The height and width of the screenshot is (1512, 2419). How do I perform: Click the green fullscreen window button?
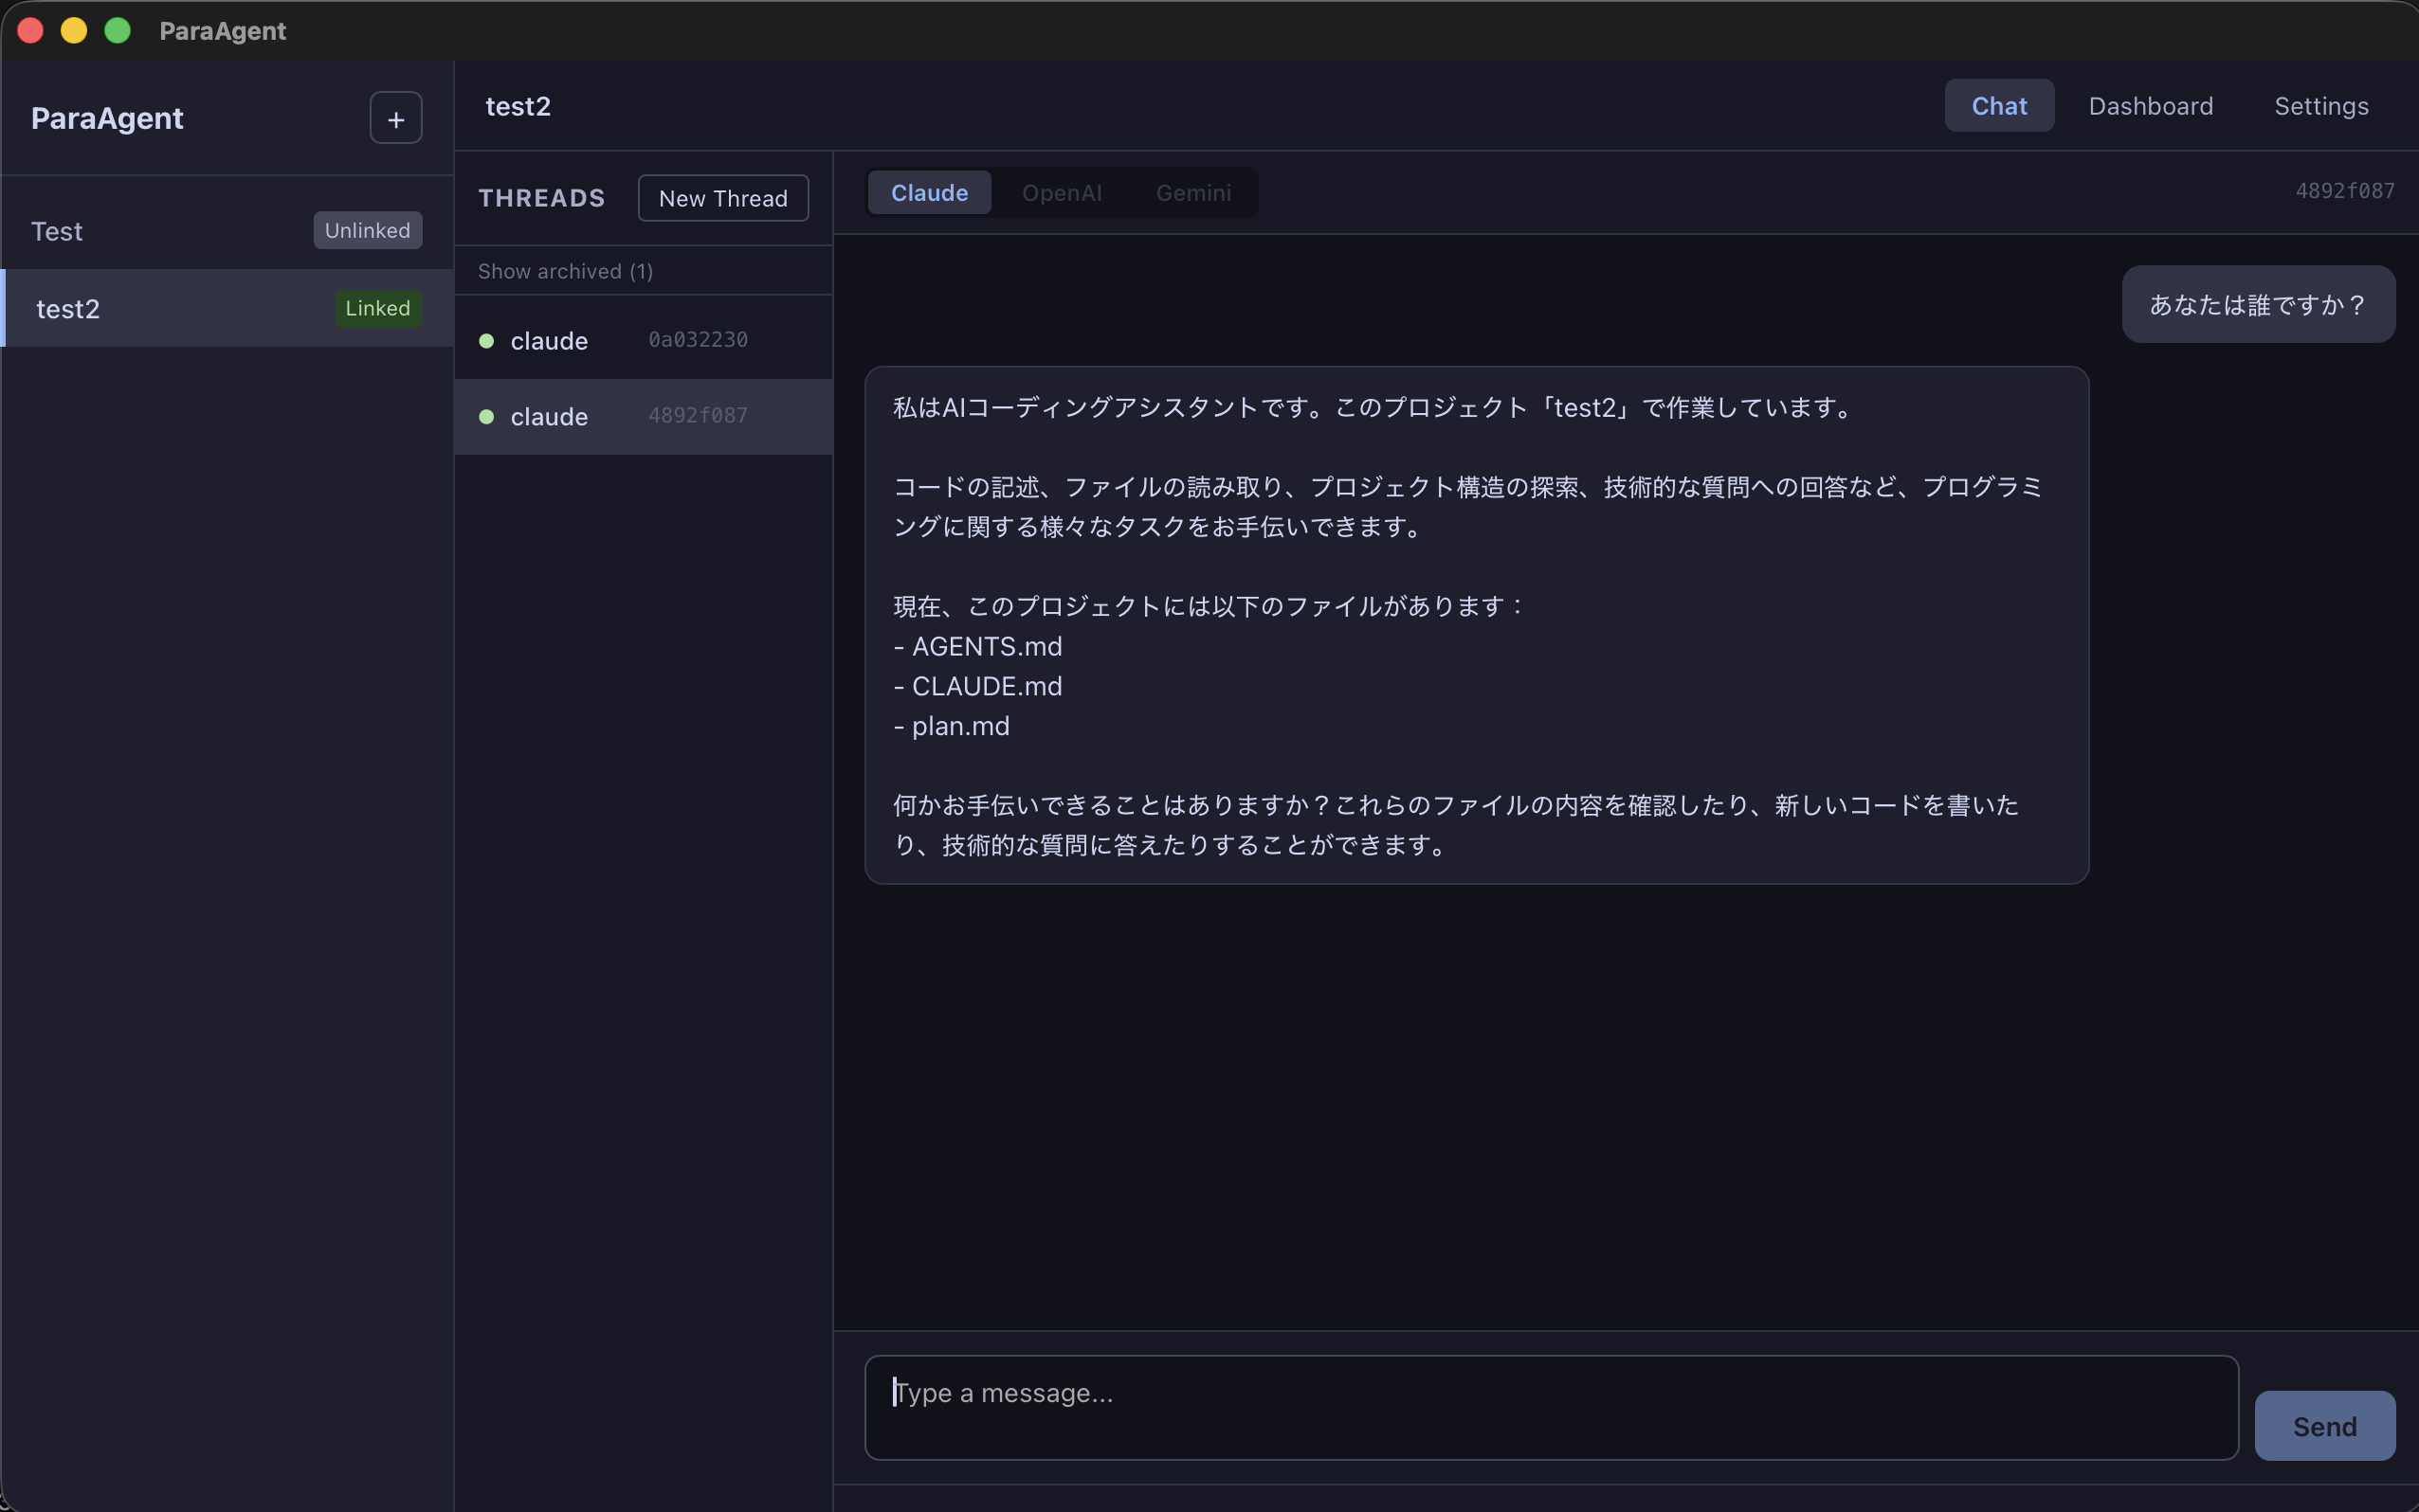118,30
